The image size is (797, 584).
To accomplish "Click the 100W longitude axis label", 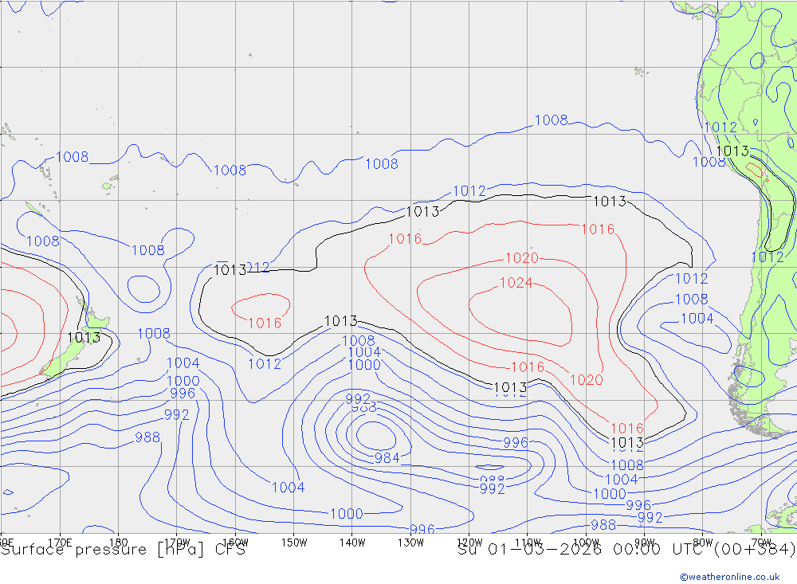I will tap(586, 543).
